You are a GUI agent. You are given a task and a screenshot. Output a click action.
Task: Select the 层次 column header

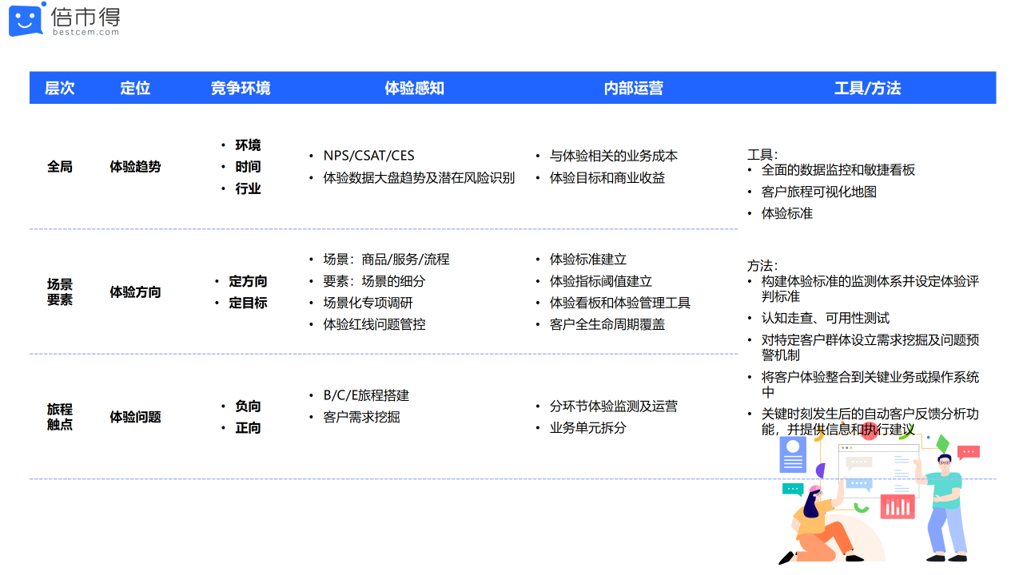click(x=60, y=88)
